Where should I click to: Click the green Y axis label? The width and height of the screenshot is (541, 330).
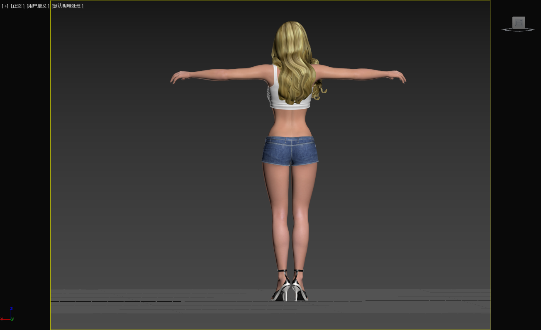click(13, 319)
